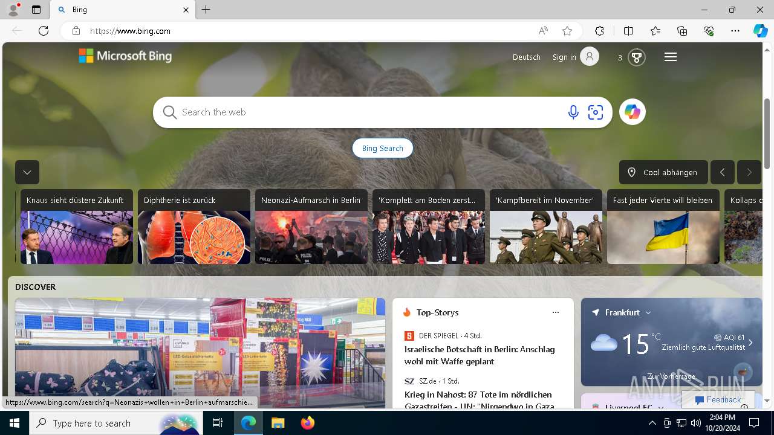
Task: Click the Sign in link
Action: [564, 57]
